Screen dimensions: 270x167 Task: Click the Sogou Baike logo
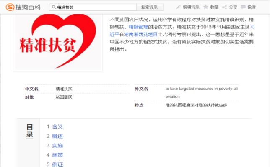pos(23,7)
